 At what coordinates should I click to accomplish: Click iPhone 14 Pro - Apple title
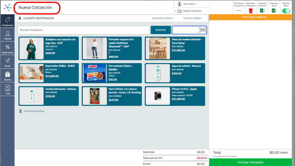184,89
